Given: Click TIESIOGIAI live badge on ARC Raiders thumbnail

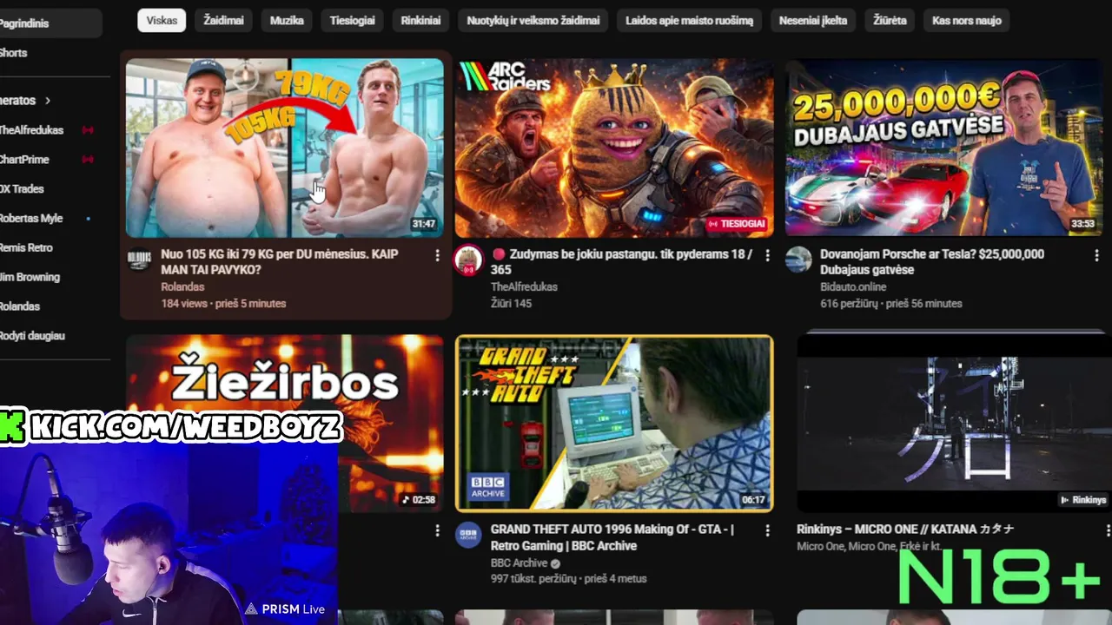Looking at the screenshot, I should tap(737, 224).
